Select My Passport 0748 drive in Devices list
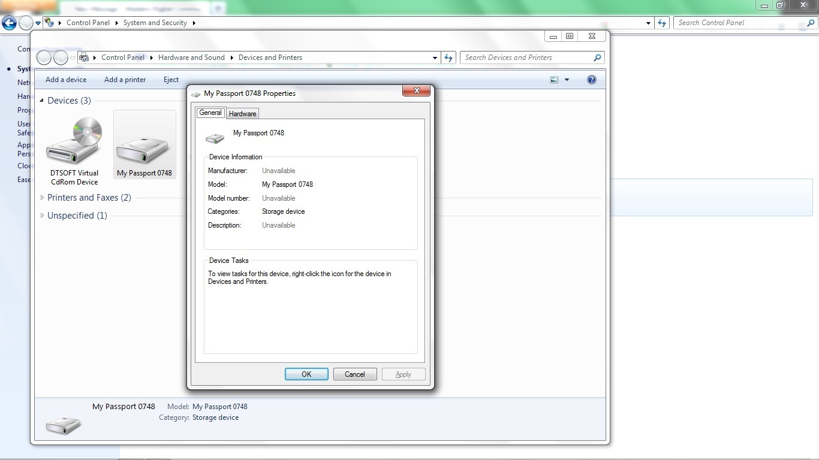 pos(144,145)
